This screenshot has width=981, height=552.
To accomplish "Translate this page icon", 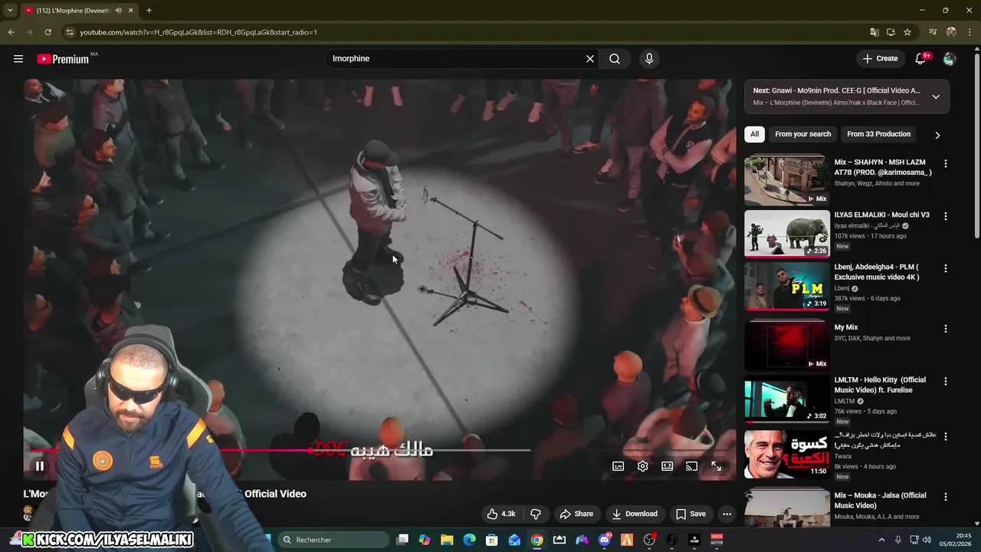I will 874,32.
